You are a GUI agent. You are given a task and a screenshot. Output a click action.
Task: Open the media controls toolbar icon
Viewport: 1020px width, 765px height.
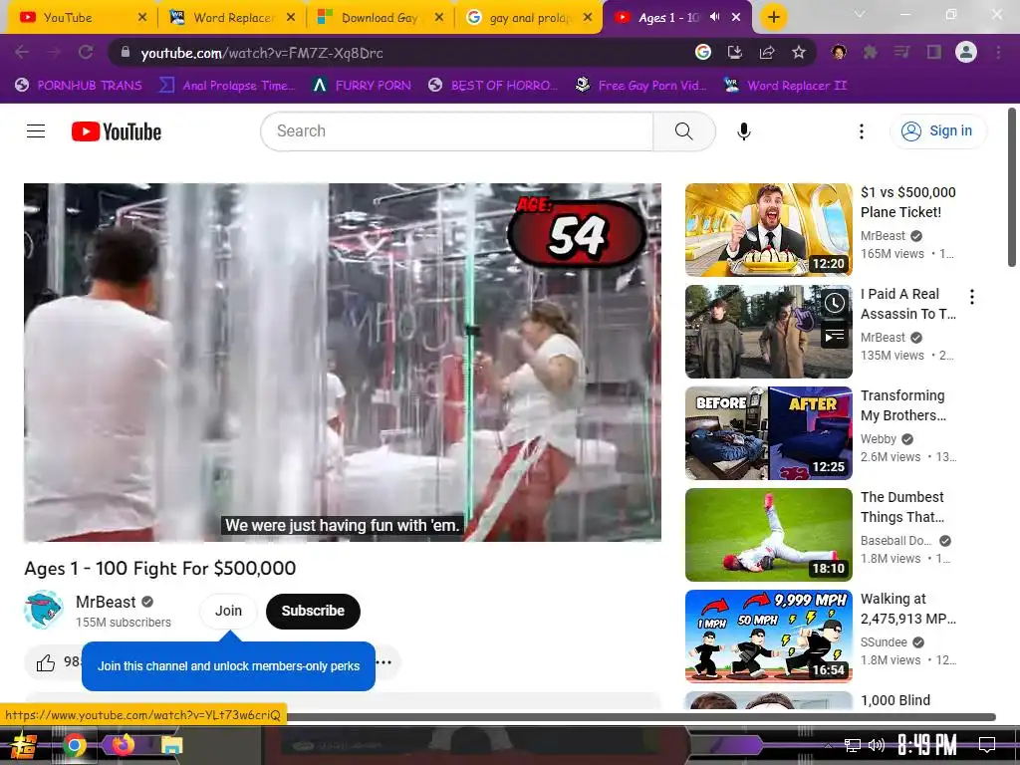click(x=902, y=52)
